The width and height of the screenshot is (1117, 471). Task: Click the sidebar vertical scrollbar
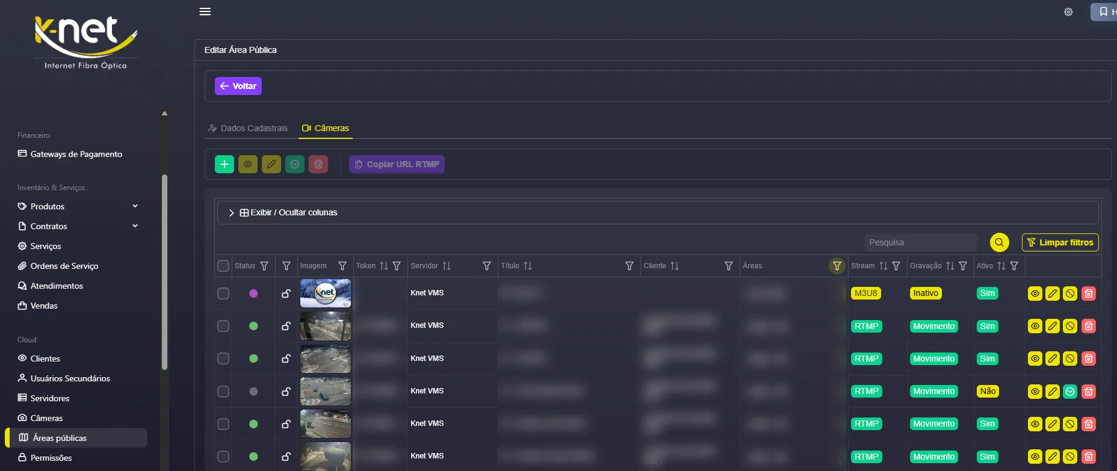tap(164, 272)
